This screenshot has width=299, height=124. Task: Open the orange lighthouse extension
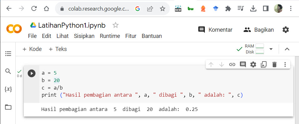[203, 9]
